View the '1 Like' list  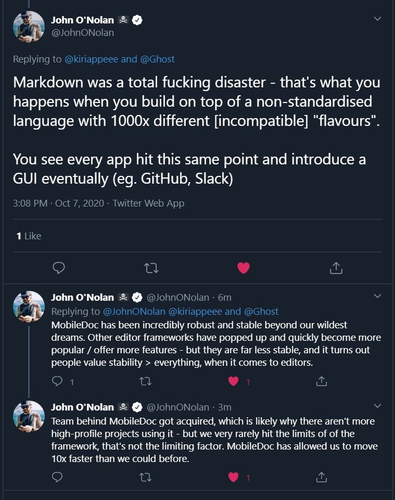point(29,236)
